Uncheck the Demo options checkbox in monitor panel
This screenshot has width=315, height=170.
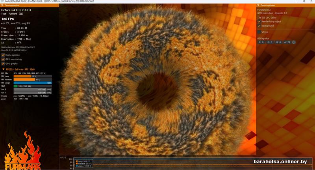(3, 55)
